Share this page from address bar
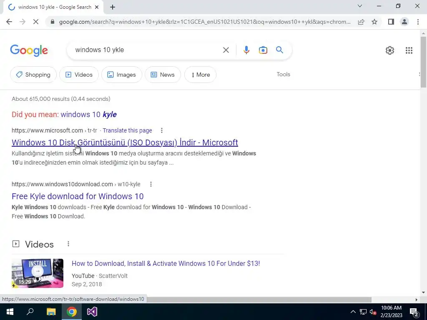Image resolution: width=427 pixels, height=320 pixels. [361, 22]
